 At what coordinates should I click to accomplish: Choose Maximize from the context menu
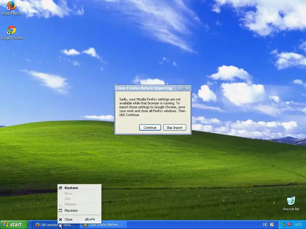coord(79,211)
